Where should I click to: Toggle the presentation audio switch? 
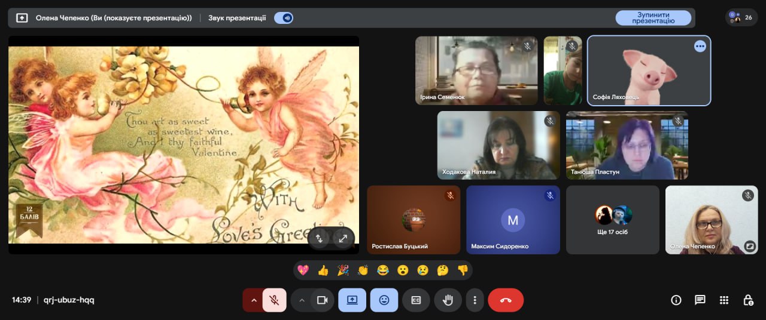(x=284, y=18)
